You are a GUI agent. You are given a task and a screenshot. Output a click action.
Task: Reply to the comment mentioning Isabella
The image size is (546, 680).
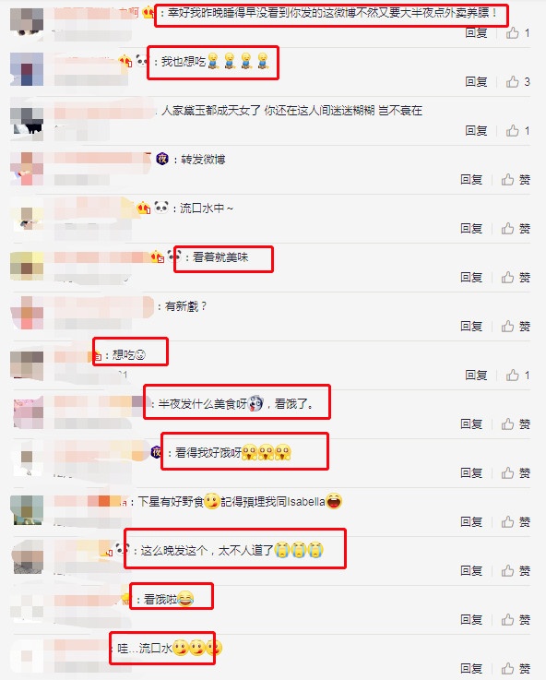[471, 521]
